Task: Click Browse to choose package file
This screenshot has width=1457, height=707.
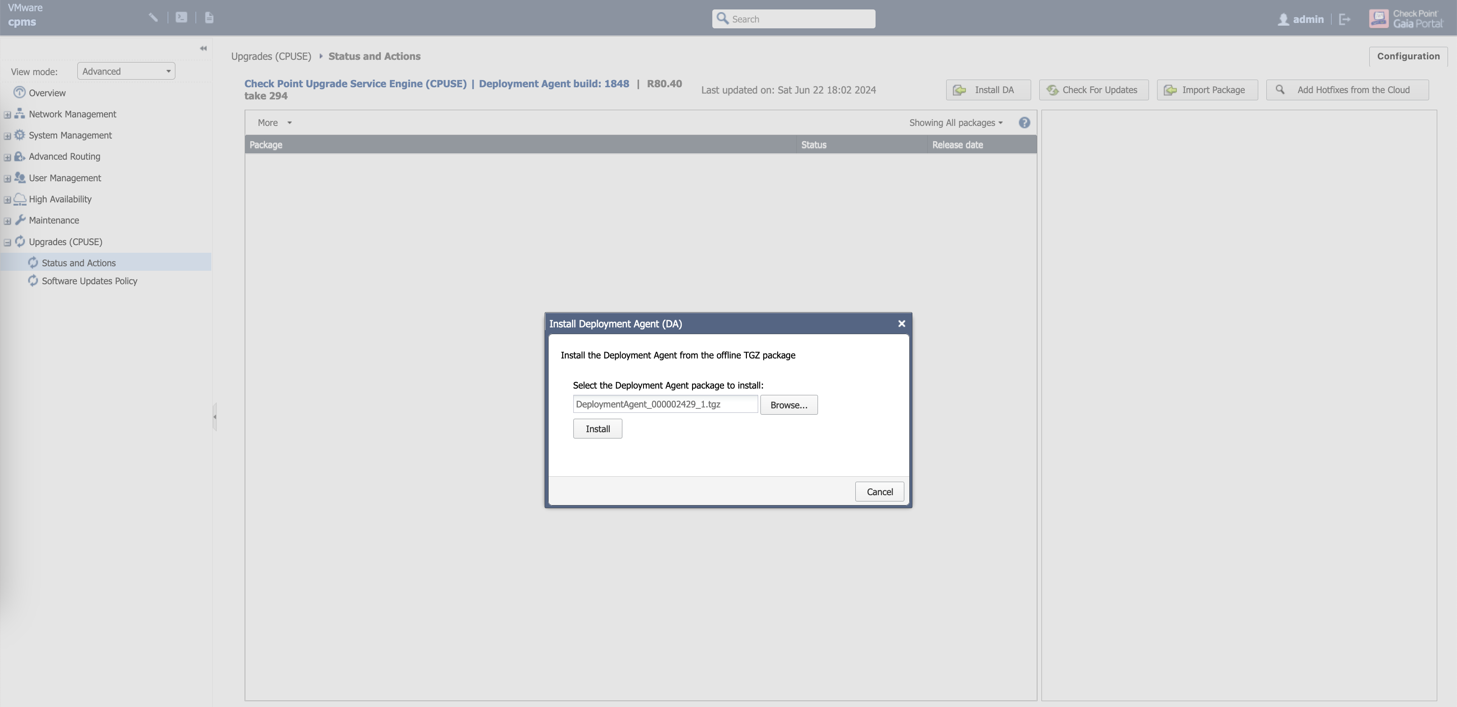Action: (788, 405)
